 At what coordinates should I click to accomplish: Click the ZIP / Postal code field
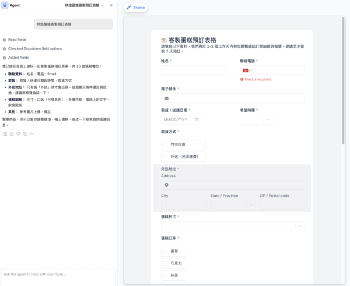pos(282,204)
